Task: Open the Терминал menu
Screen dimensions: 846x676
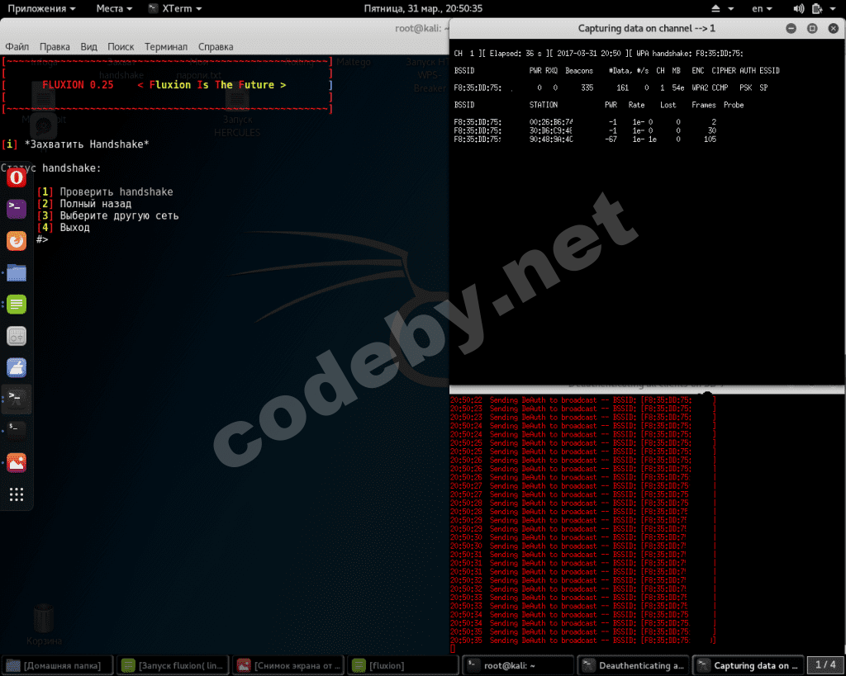Action: [x=165, y=47]
